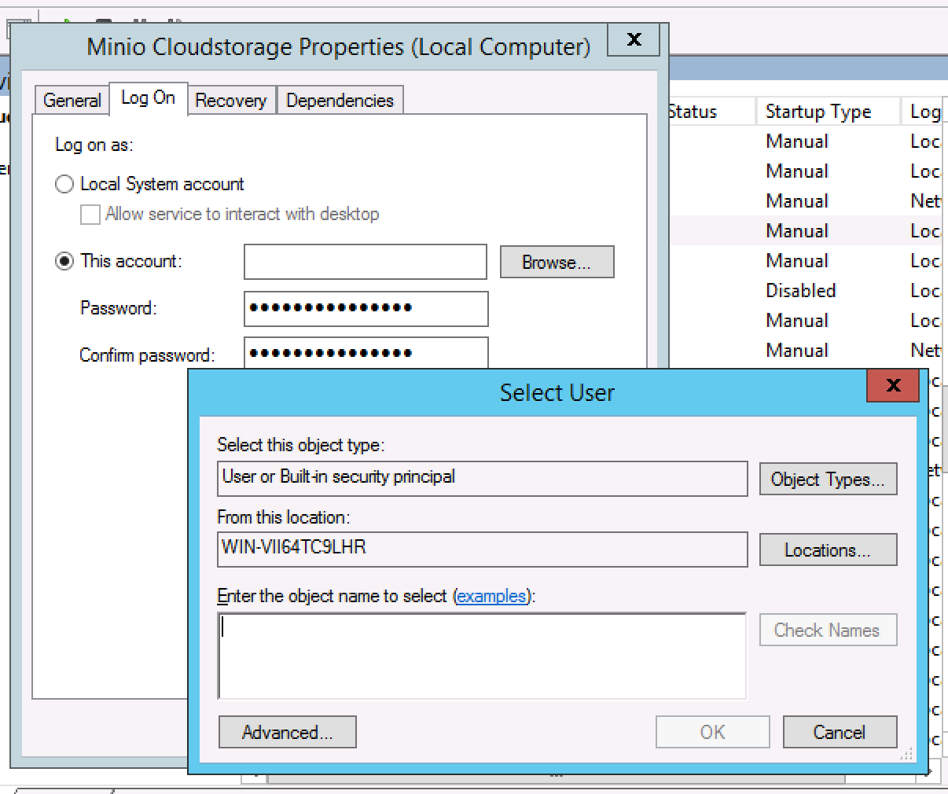
Task: Open the Recovery tab
Action: tap(230, 101)
